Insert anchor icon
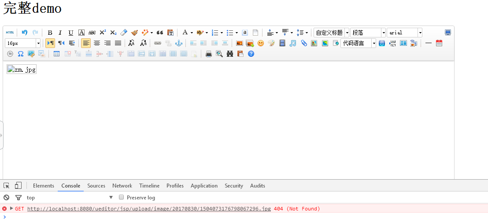 pyautogui.click(x=179, y=43)
